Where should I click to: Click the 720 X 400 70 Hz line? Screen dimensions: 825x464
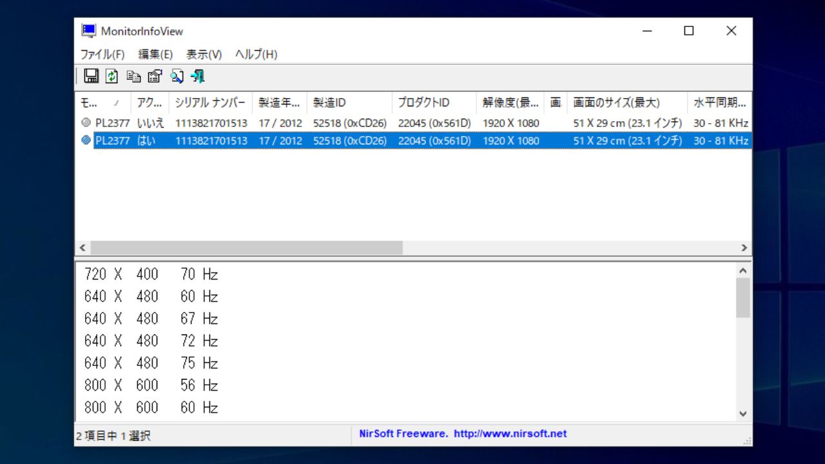[x=151, y=275]
